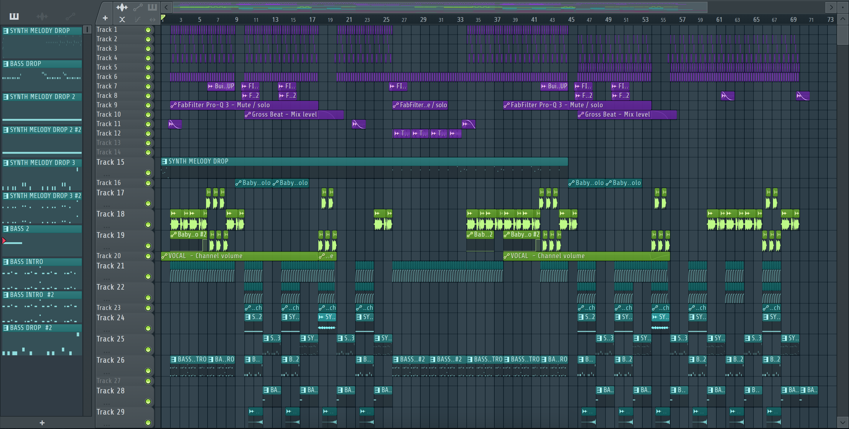Click the picker panel scrollbar handle
Viewport: 849px width, 429px height.
click(87, 30)
